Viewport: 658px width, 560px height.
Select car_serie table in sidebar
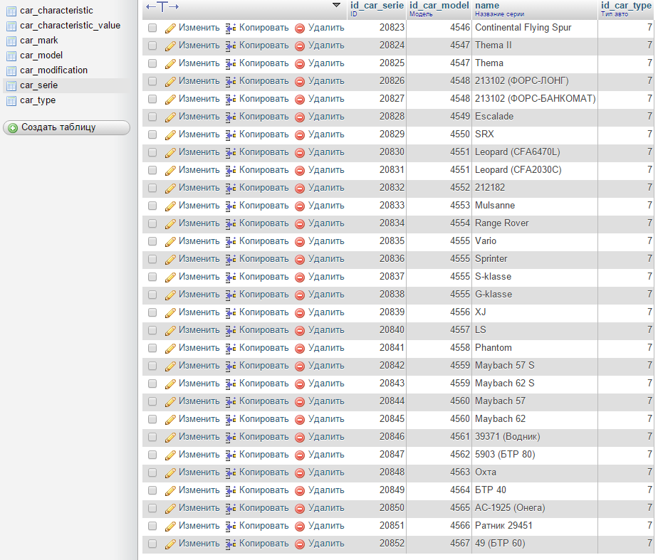coord(39,85)
